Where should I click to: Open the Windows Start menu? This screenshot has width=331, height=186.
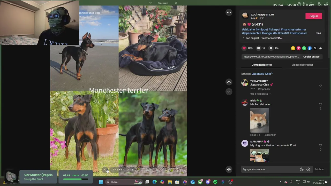(101, 182)
